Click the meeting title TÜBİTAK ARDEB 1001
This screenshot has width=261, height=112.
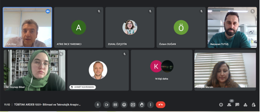pyautogui.click(x=47, y=105)
